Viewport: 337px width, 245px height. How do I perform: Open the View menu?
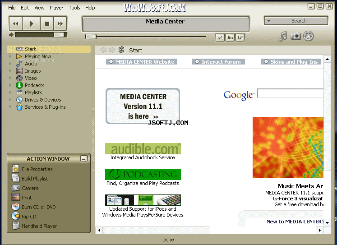coord(39,8)
